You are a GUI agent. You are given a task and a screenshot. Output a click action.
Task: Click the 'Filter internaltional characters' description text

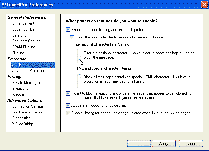pyautogui.click(x=140, y=55)
